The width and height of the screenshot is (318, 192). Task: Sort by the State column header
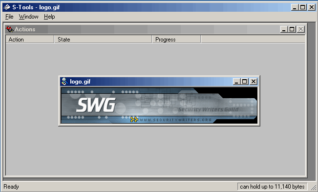(x=103, y=40)
